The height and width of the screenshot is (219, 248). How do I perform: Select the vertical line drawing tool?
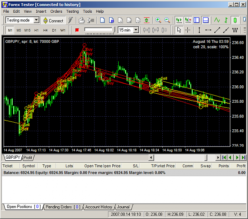tap(199, 30)
